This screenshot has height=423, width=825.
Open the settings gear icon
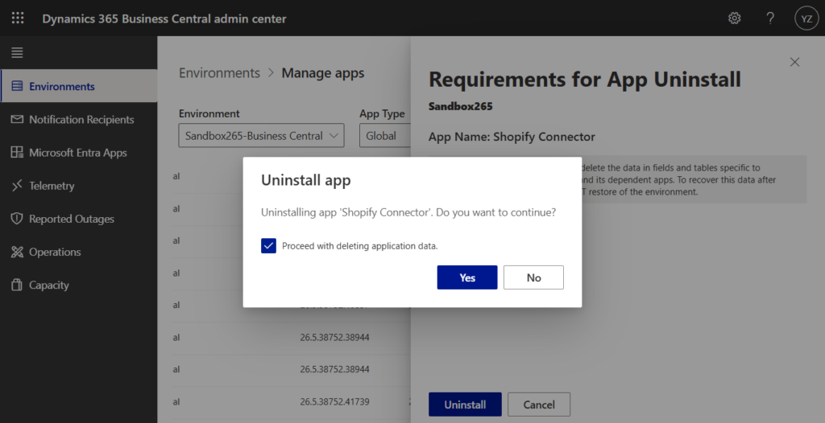pyautogui.click(x=734, y=18)
